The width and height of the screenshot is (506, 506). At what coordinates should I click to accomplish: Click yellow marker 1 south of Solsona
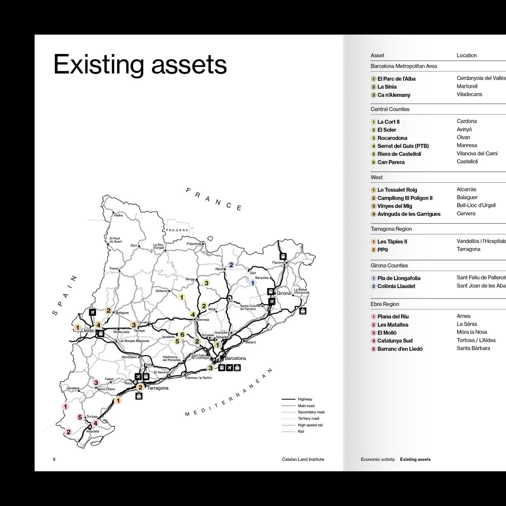[x=181, y=297]
